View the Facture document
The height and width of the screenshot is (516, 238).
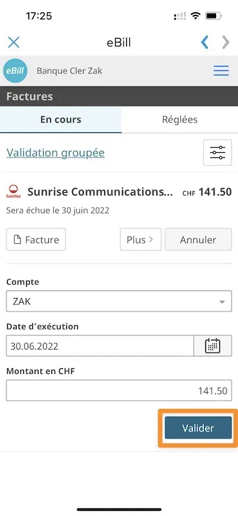[36, 239]
